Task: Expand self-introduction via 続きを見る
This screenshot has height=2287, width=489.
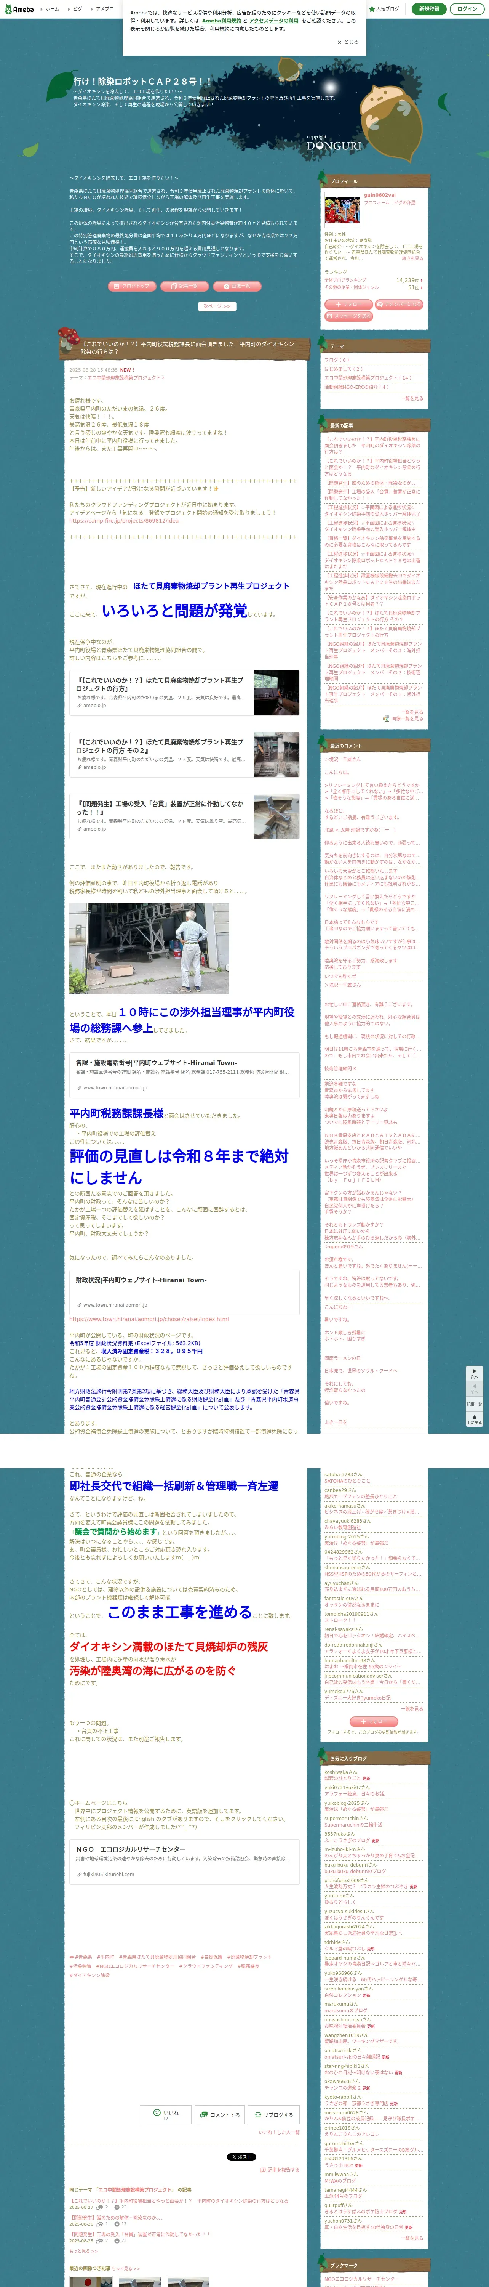Action: pos(413,258)
